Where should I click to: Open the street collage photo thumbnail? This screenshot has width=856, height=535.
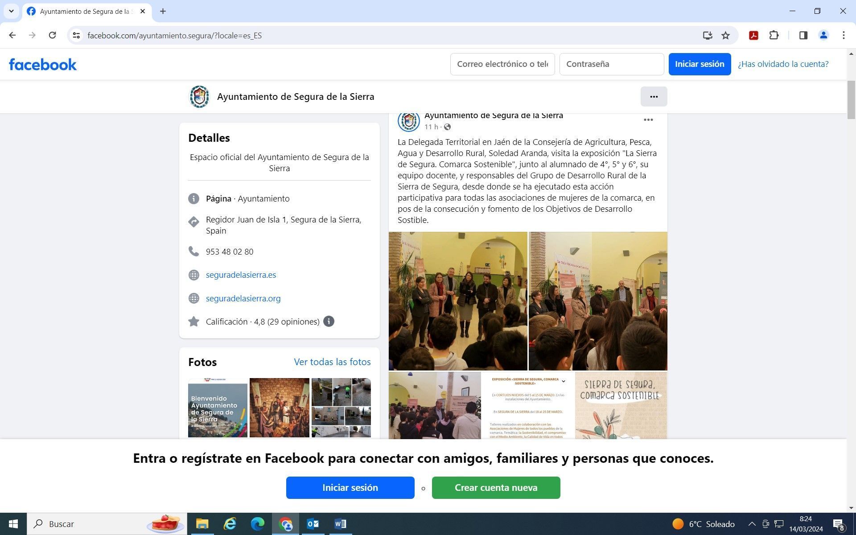(x=341, y=408)
